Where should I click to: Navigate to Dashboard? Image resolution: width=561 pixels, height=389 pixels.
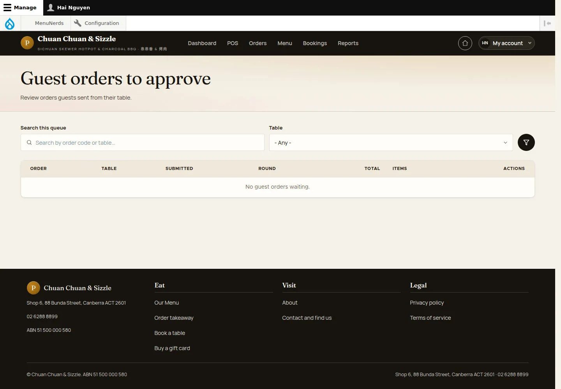click(202, 43)
